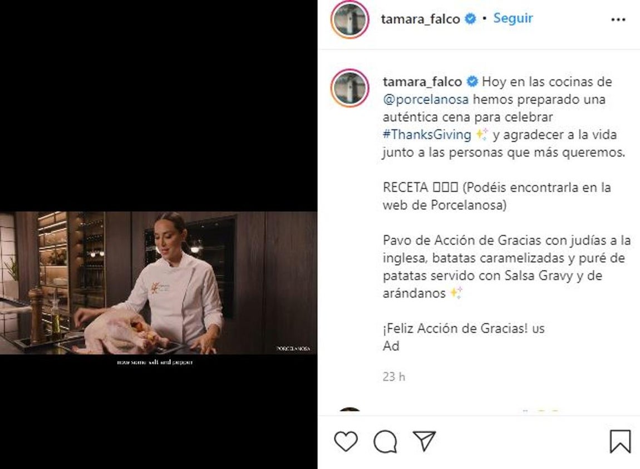This screenshot has width=640, height=469.
Task: Open the profile story ring in the header
Action: point(352,18)
